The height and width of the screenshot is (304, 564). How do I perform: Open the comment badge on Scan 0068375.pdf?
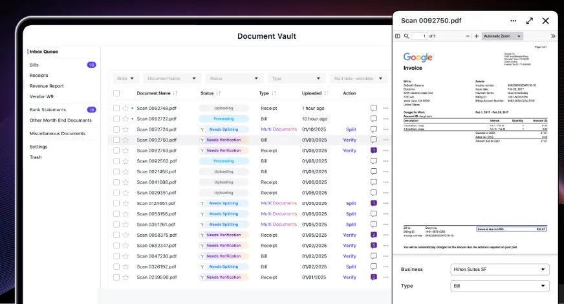tap(374, 235)
